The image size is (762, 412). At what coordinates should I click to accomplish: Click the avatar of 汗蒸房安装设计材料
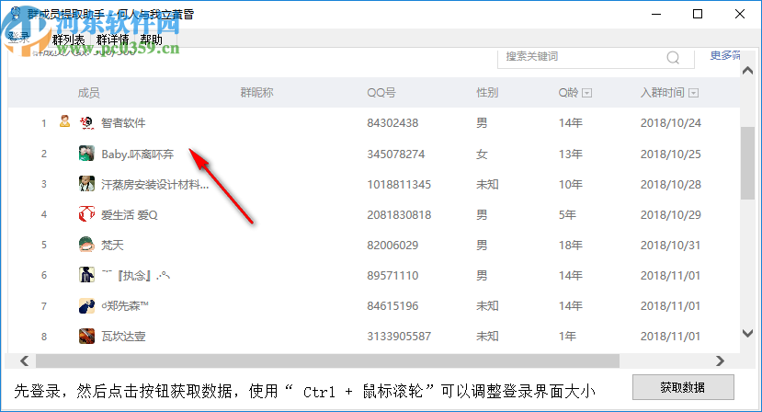click(x=86, y=184)
